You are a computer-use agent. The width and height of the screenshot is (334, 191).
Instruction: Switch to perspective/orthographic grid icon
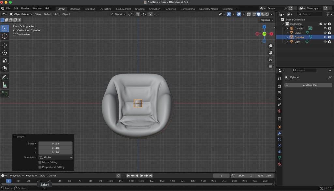click(x=270, y=66)
